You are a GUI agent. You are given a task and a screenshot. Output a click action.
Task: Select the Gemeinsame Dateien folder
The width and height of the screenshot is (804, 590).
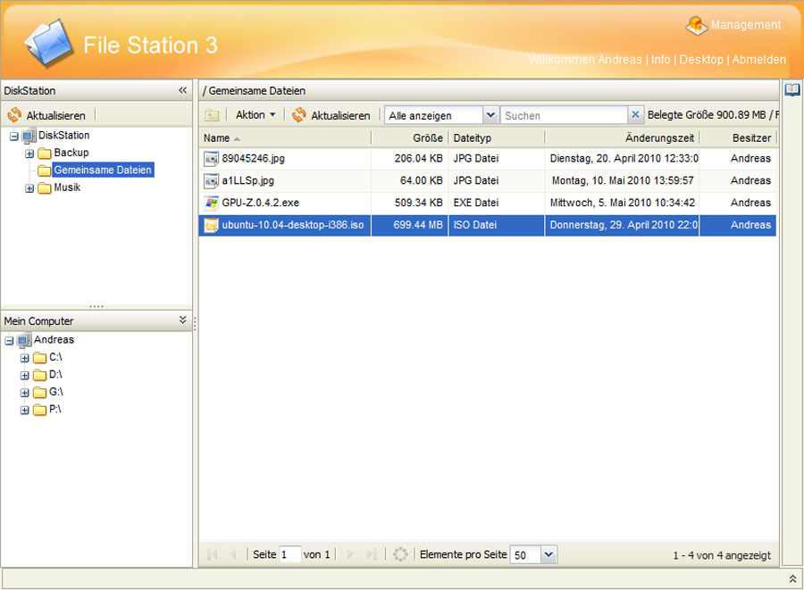(103, 170)
